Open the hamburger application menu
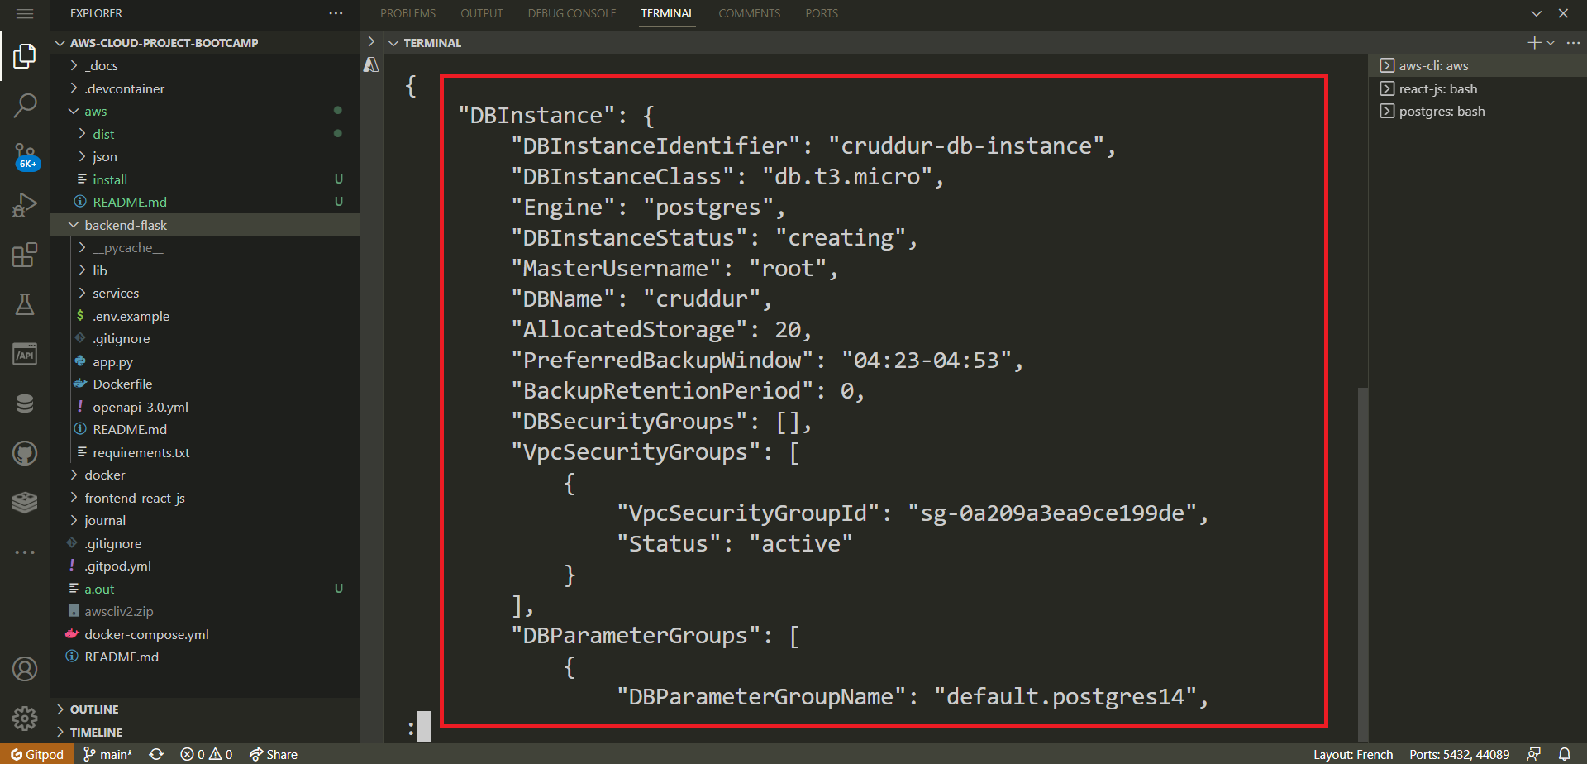This screenshot has height=764, width=1587. [x=25, y=14]
